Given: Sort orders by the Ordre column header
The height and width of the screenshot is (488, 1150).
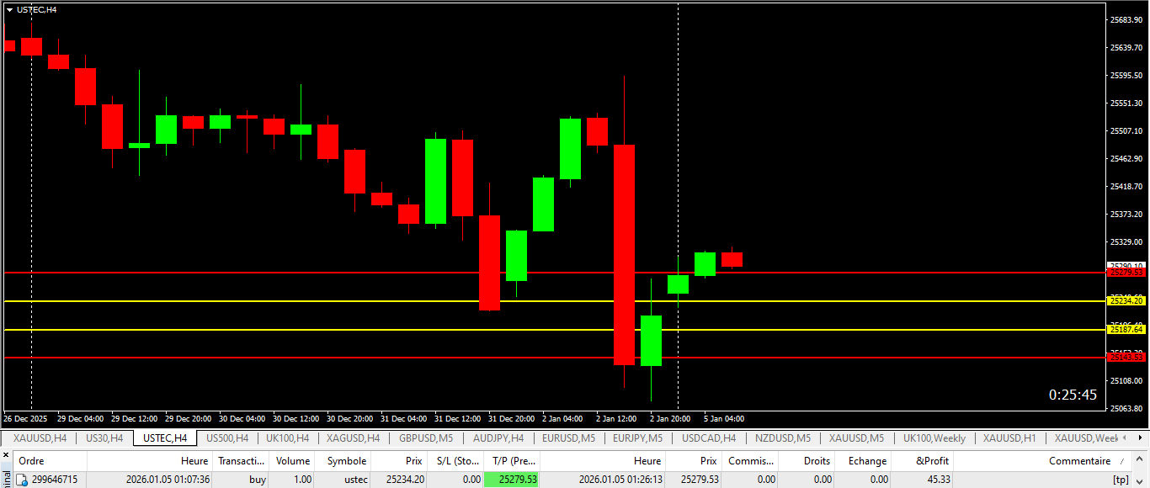Looking at the screenshot, I should pyautogui.click(x=50, y=460).
